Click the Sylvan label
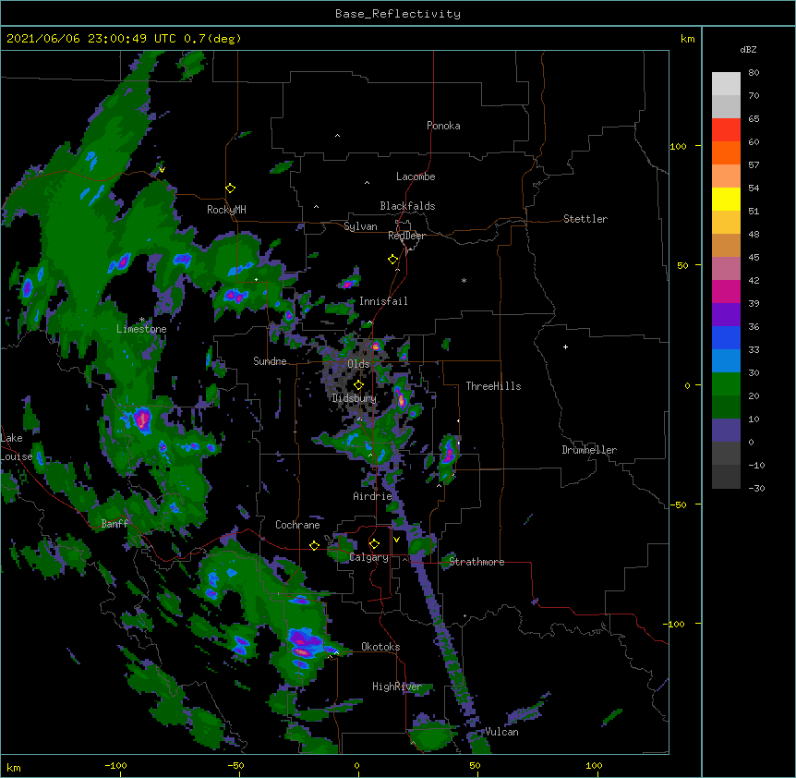This screenshot has width=796, height=778. tap(360, 226)
